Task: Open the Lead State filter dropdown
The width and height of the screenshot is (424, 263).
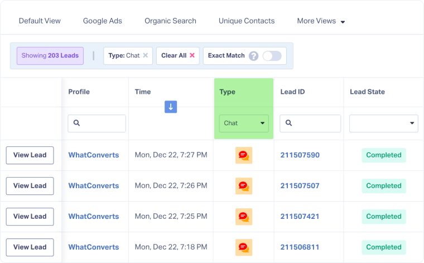Action: (384, 123)
